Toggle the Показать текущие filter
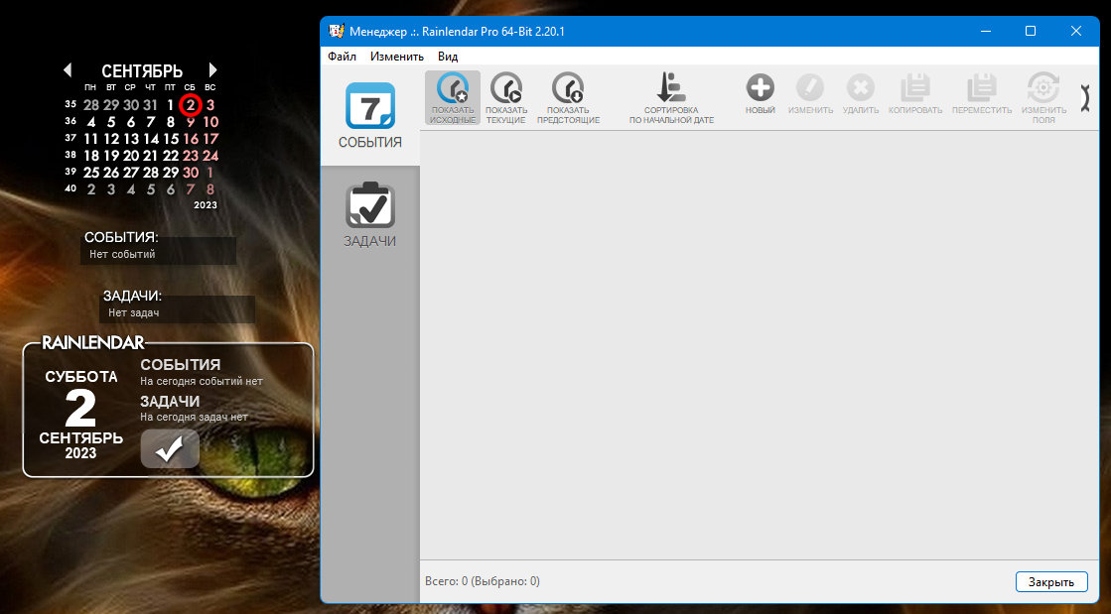Image resolution: width=1111 pixels, height=614 pixels. [x=506, y=98]
